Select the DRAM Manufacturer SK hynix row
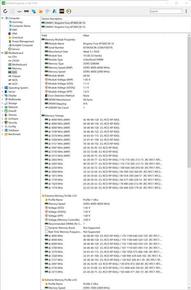Viewport: 191px width, 290px height. coord(102,100)
